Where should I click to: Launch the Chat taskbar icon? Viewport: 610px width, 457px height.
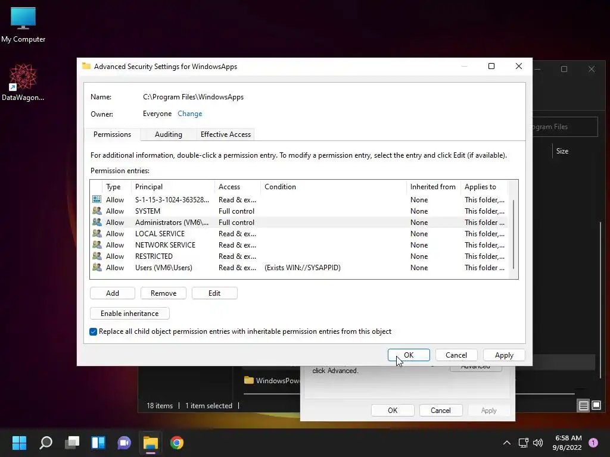tap(124, 443)
